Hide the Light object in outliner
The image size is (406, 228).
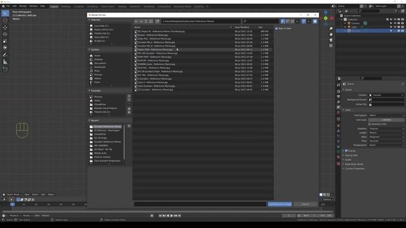tap(395, 27)
